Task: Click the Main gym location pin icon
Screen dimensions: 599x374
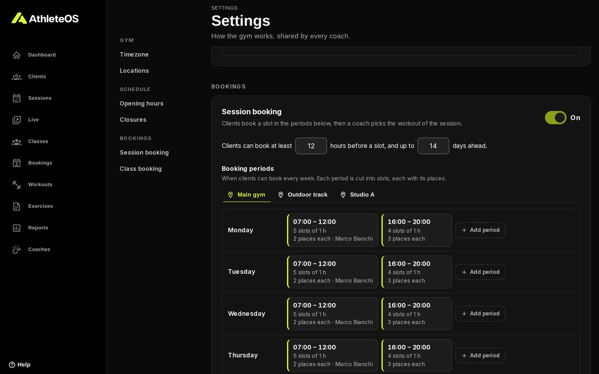Action: [230, 195]
